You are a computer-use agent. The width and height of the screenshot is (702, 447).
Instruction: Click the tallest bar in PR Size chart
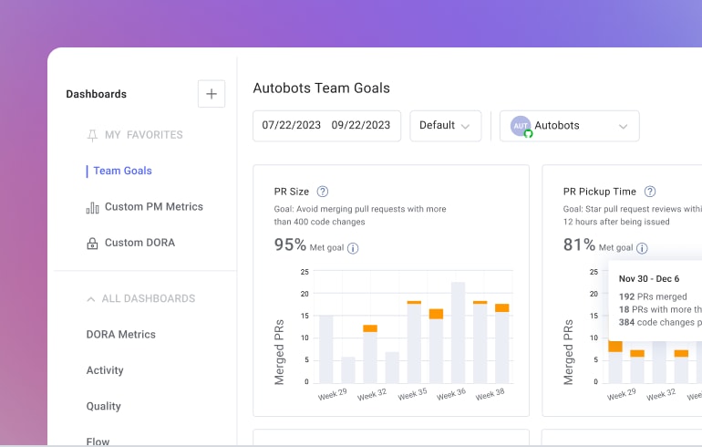click(x=458, y=332)
